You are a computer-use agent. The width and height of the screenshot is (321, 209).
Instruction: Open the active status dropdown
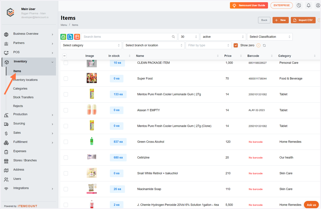223,37
